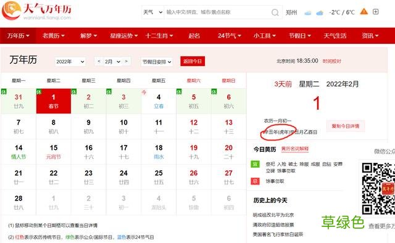Click the 星期日 column header
Screen dimensions: 395x243
click(x=229, y=81)
